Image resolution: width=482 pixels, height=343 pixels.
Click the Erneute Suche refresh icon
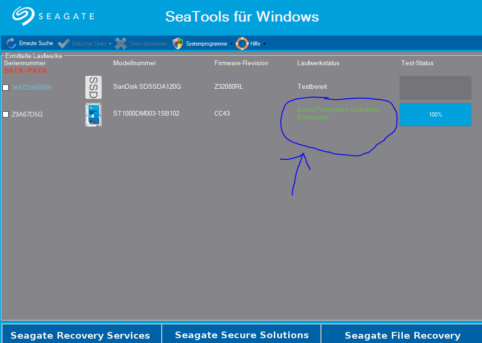(x=11, y=43)
